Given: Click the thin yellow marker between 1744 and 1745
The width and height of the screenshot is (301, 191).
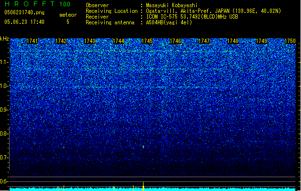Looking at the screenshot, I should click(133, 188).
